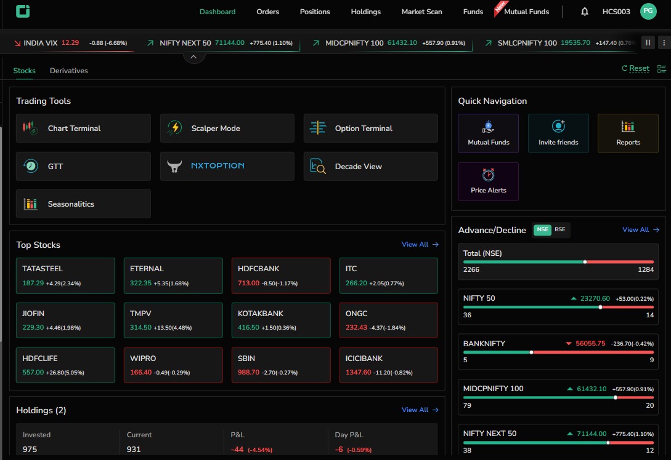Open the Decade View label
671x460 pixels.
tap(359, 166)
